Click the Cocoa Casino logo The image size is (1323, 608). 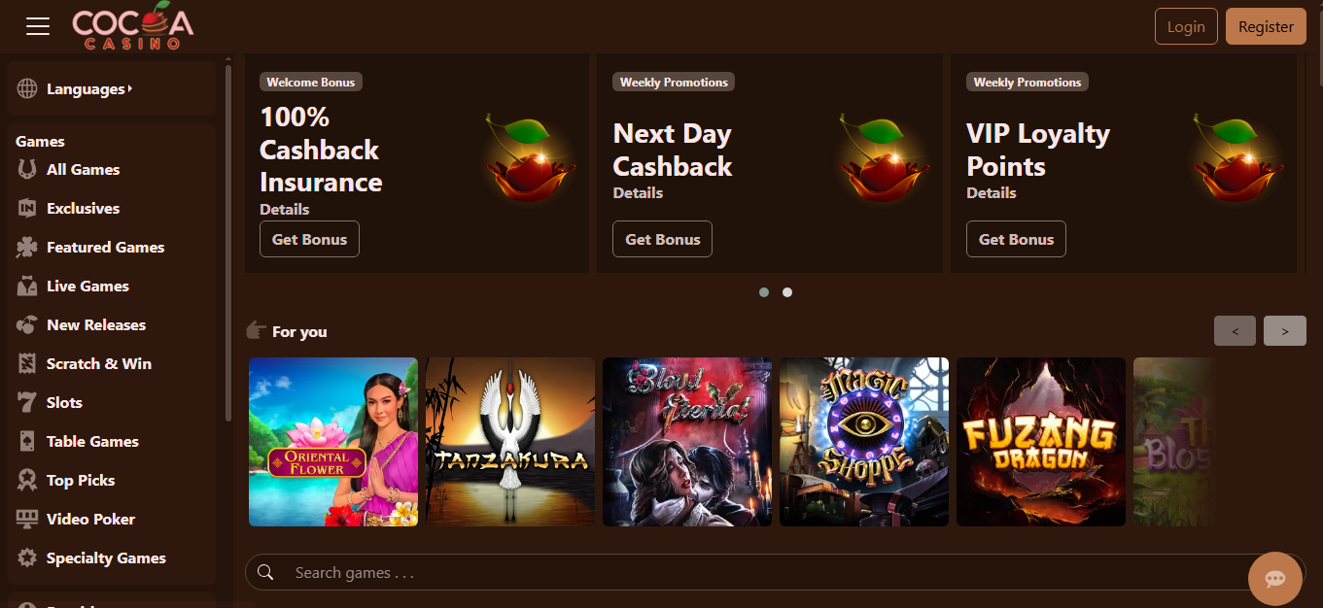[133, 26]
